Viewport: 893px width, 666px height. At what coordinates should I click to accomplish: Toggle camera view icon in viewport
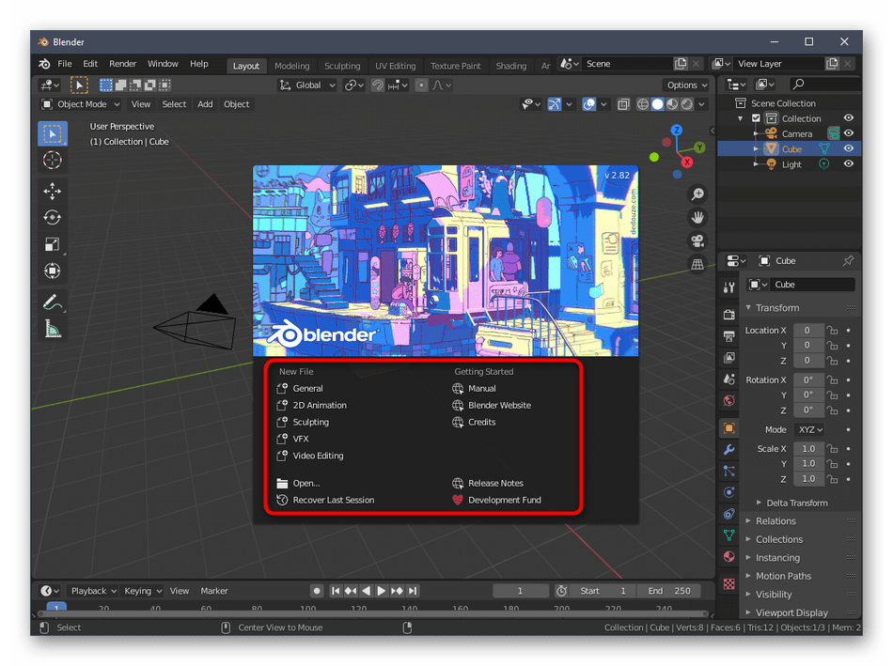tap(697, 240)
